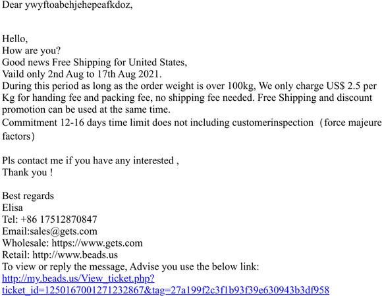Click the sales@gets.com email address
The image size is (382, 296).
tap(63, 231)
